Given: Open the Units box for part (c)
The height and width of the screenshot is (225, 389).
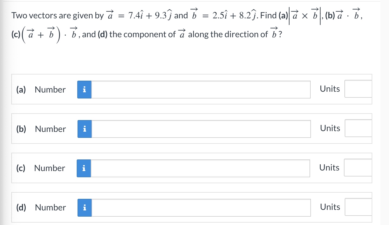Looking at the screenshot, I should 359,168.
